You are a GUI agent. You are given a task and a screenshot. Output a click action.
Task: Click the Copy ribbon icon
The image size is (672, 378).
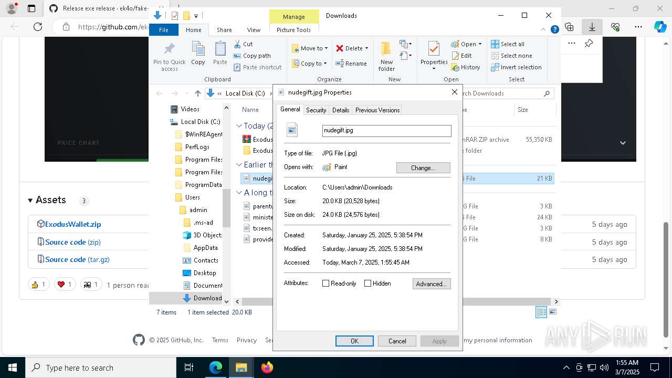tap(198, 54)
